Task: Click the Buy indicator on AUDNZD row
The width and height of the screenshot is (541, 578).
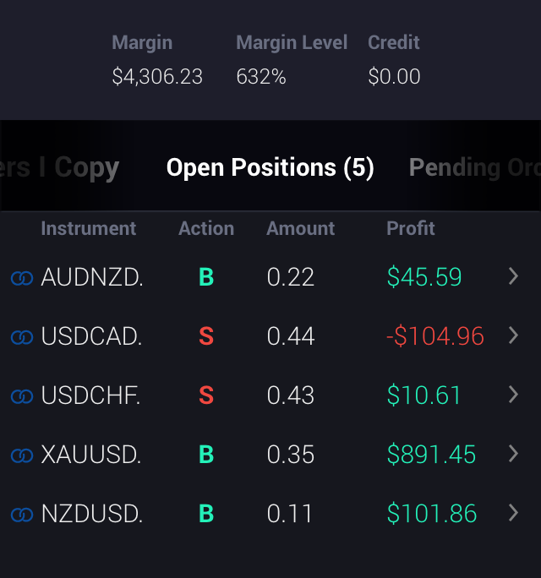Action: pyautogui.click(x=206, y=277)
